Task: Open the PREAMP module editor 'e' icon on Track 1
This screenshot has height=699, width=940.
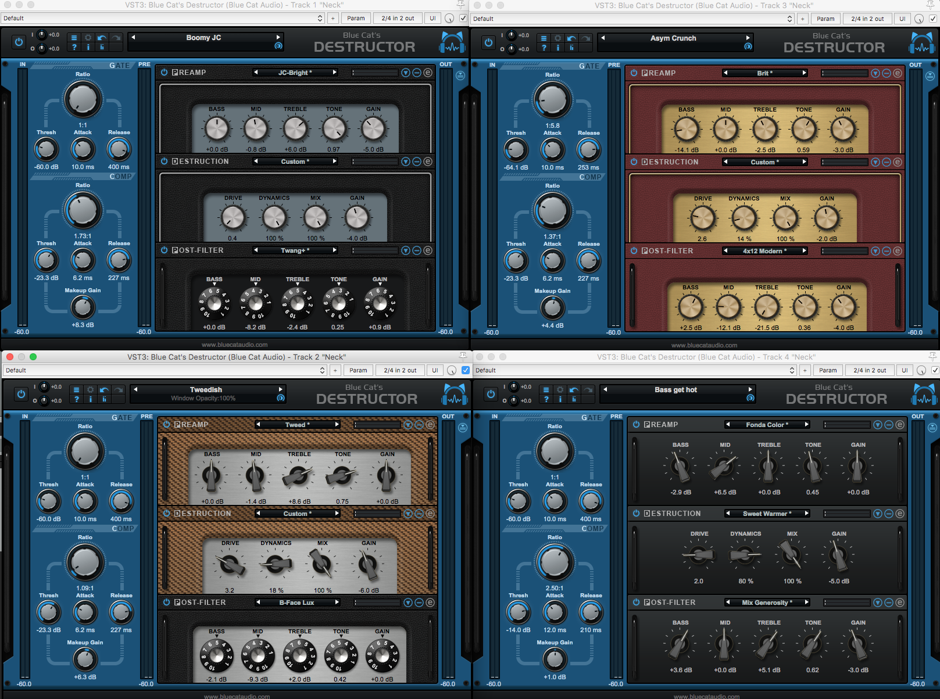Action: pyautogui.click(x=427, y=72)
